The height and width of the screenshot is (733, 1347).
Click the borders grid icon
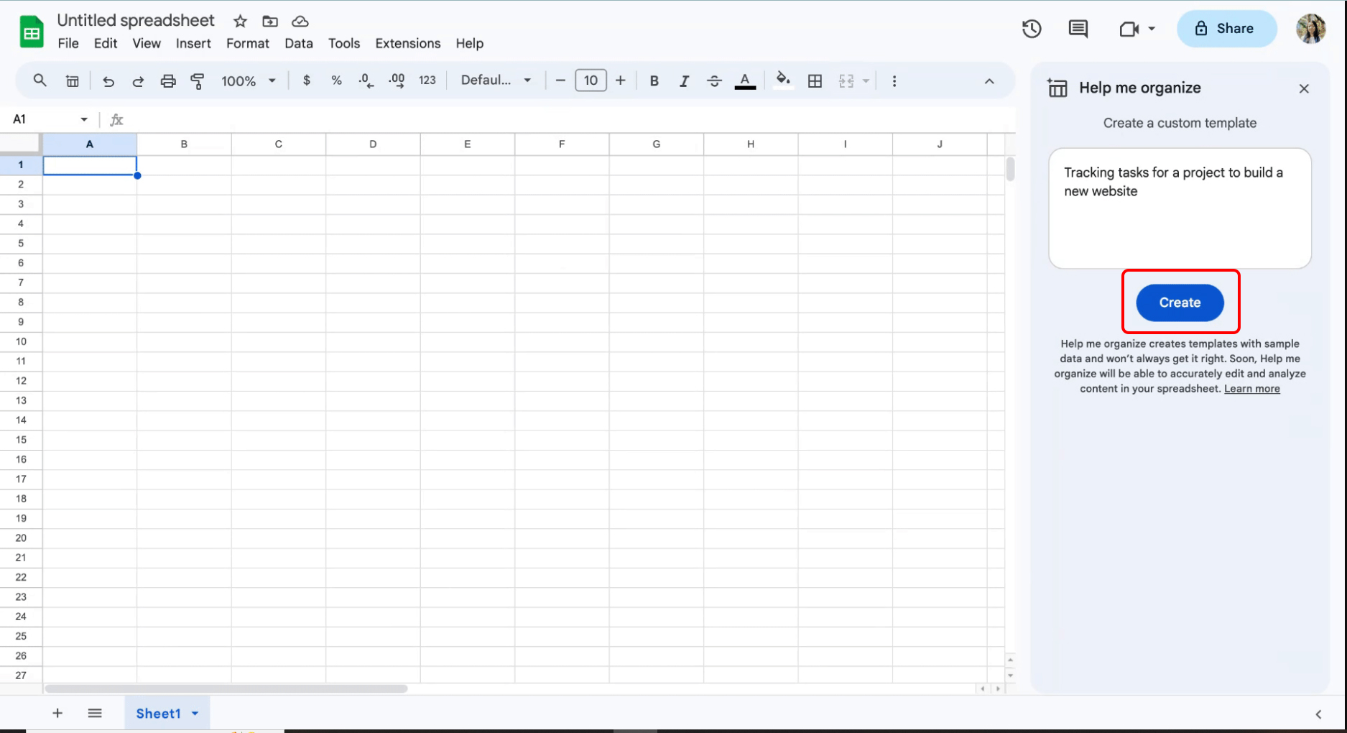click(x=815, y=81)
